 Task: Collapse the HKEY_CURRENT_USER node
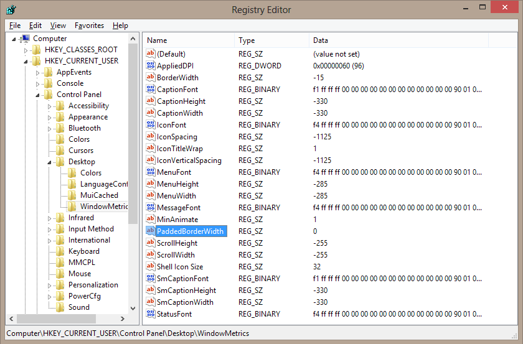[x=26, y=62]
